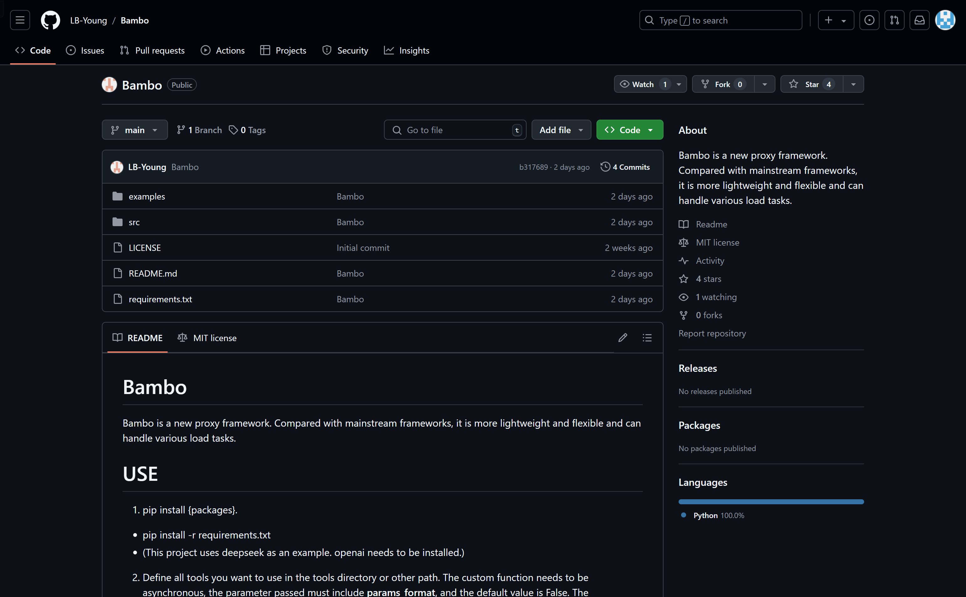Open the examples folder
This screenshot has height=597, width=966.
click(x=147, y=196)
